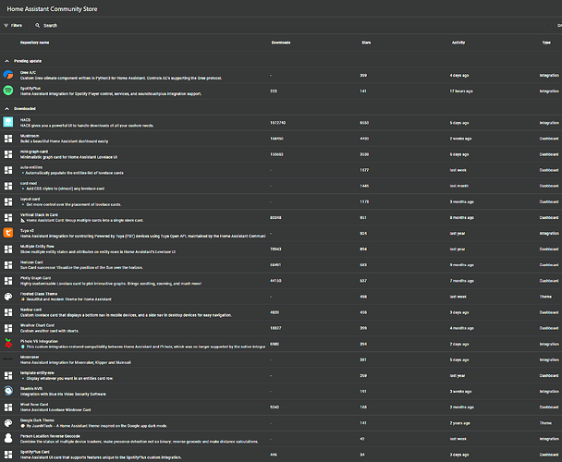Open the Filters panel
Image resolution: width=562 pixels, height=462 pixels.
15,26
